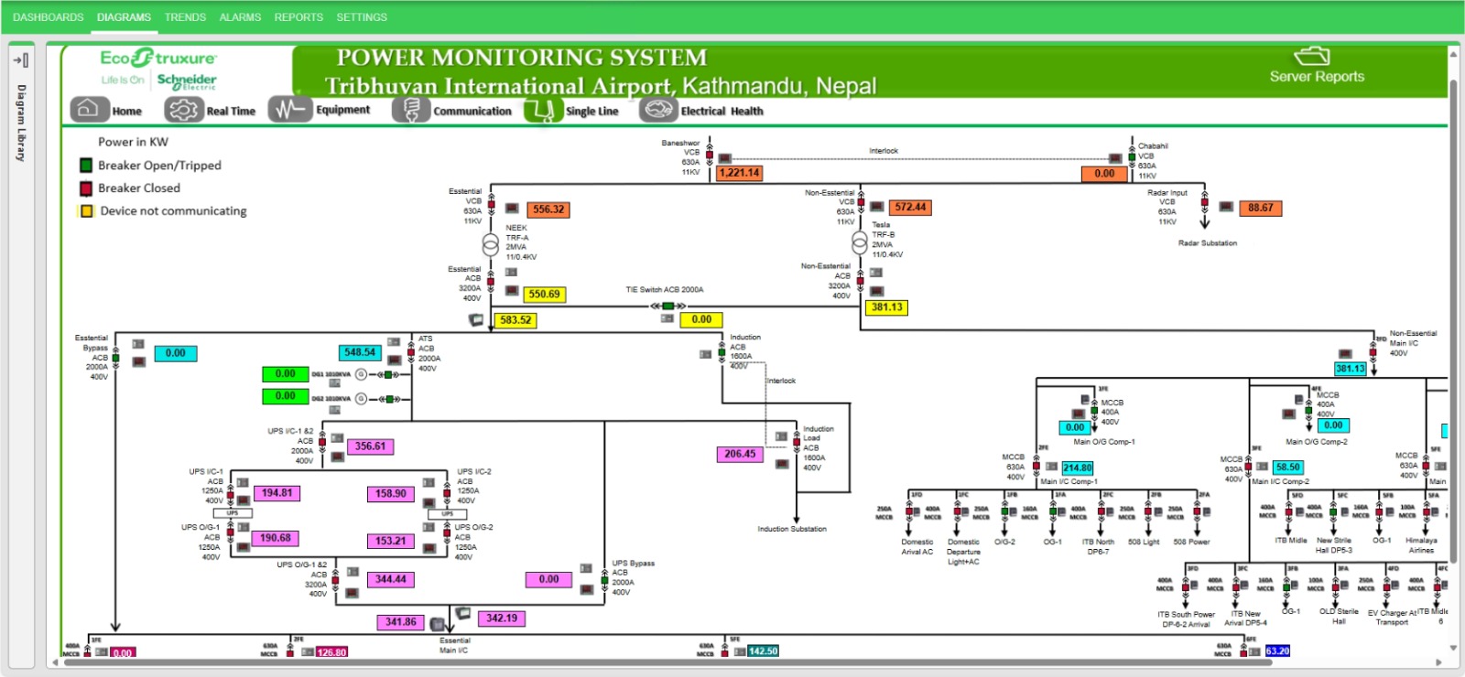Click the Home icon in navigation bar
This screenshot has height=677, width=1465.
tap(87, 109)
